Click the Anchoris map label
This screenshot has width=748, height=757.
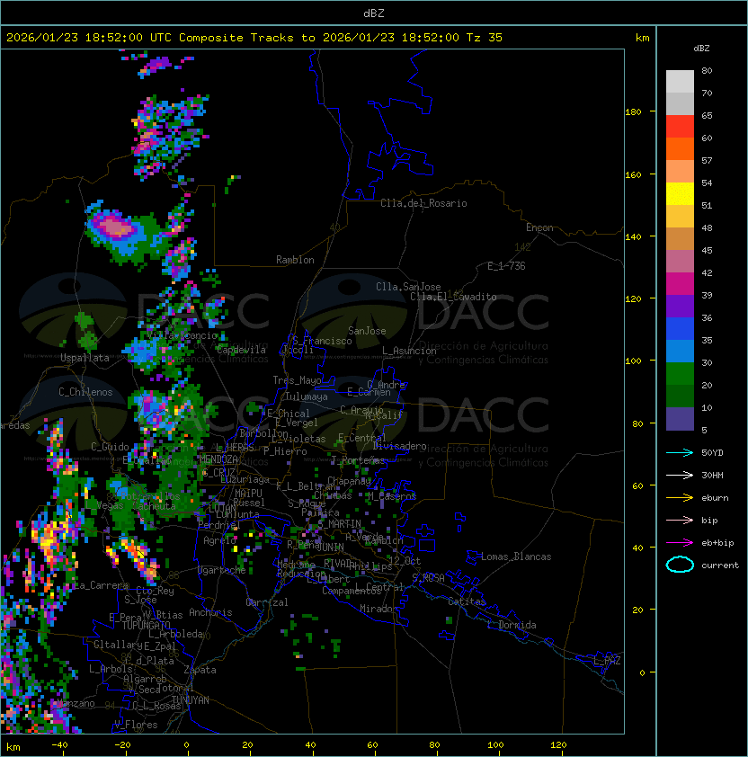(x=210, y=612)
